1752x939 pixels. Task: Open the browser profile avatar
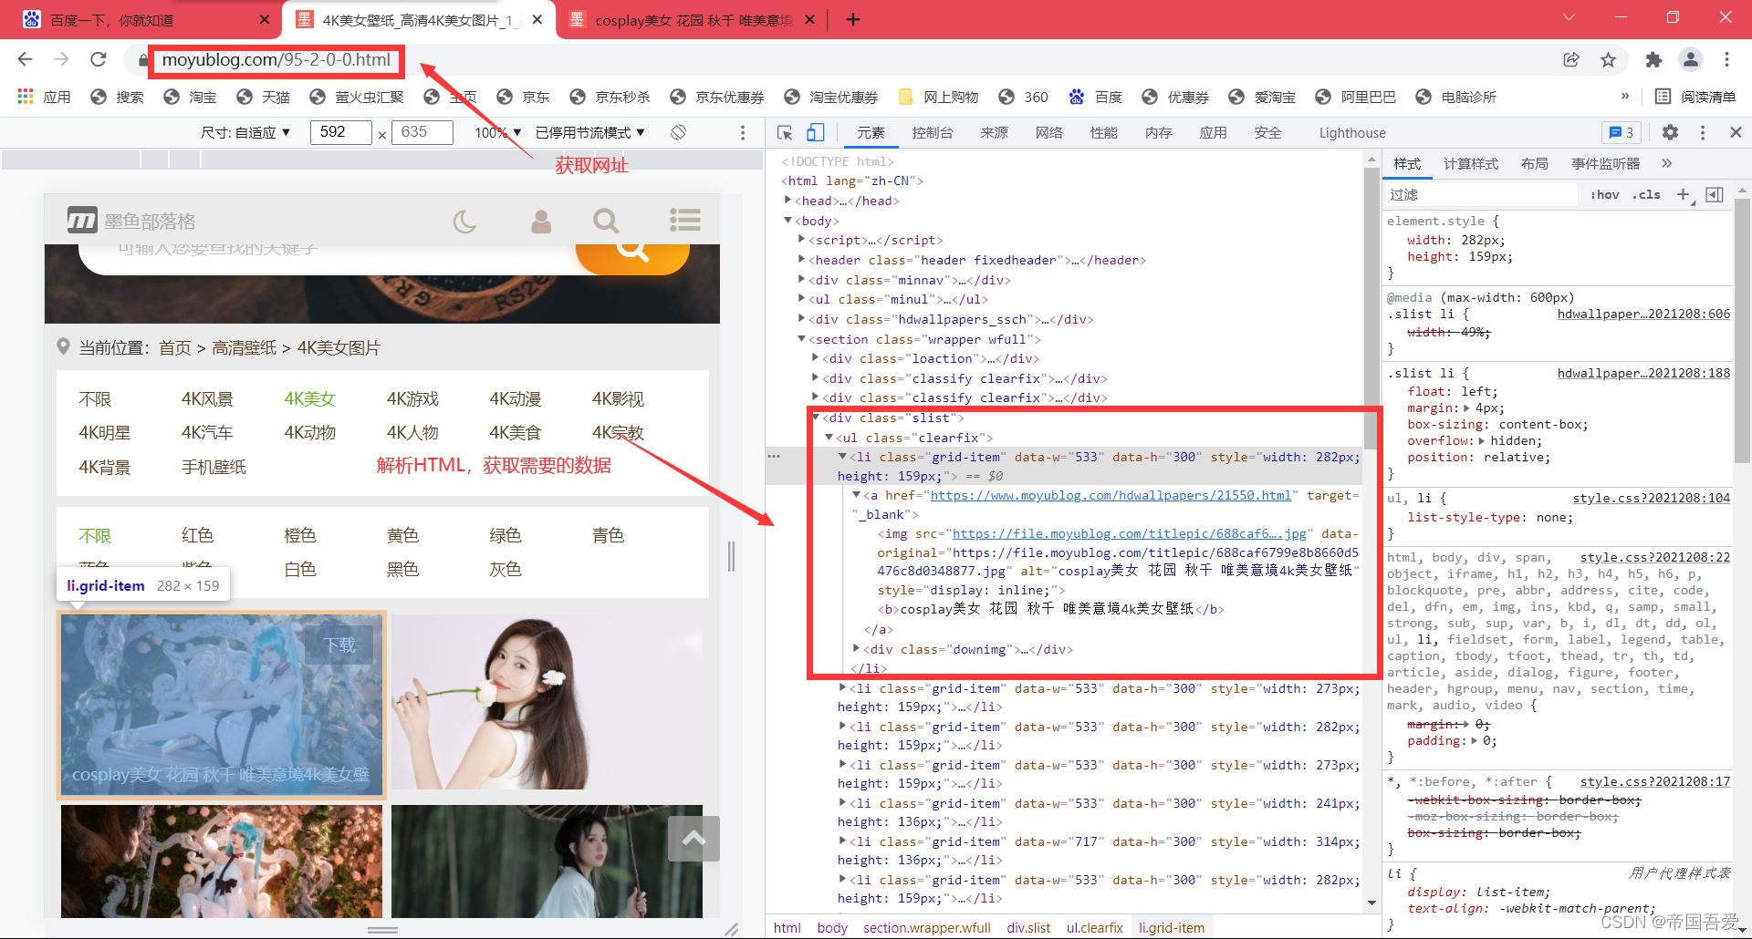(x=1690, y=59)
